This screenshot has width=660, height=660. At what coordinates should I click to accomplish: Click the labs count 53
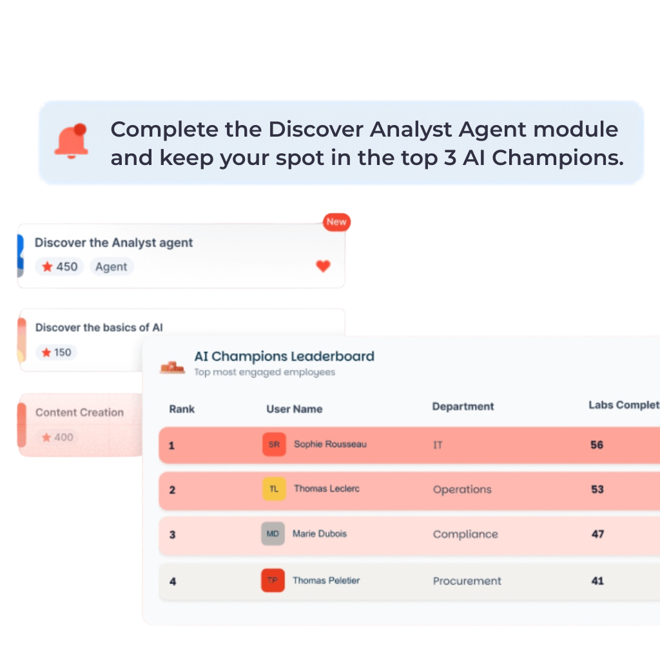[597, 490]
